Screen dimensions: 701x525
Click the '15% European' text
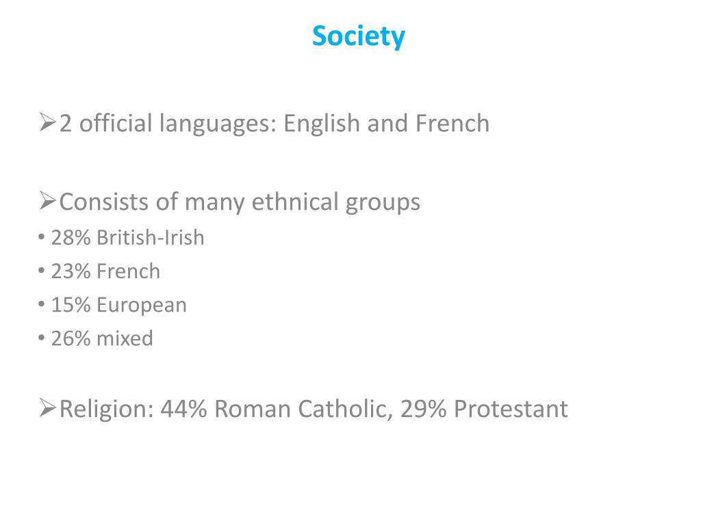pos(119,306)
